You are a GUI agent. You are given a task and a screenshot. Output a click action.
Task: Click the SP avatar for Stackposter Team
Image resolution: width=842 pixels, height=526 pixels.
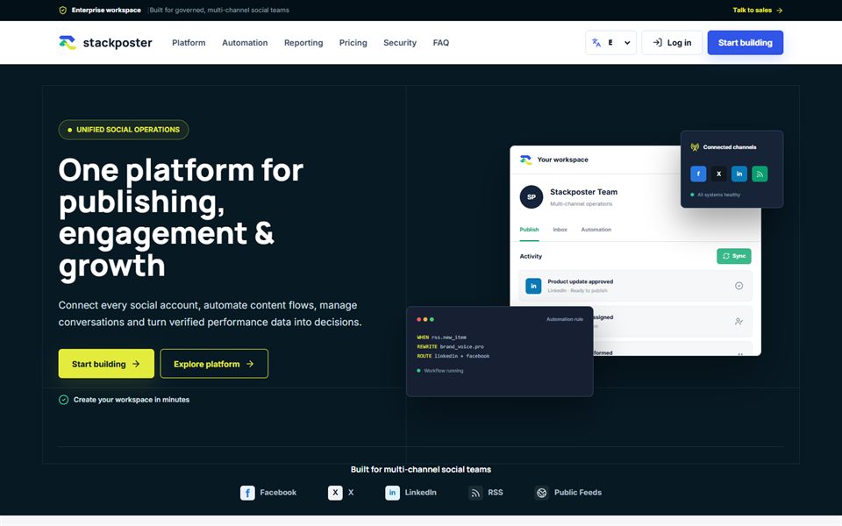point(532,197)
